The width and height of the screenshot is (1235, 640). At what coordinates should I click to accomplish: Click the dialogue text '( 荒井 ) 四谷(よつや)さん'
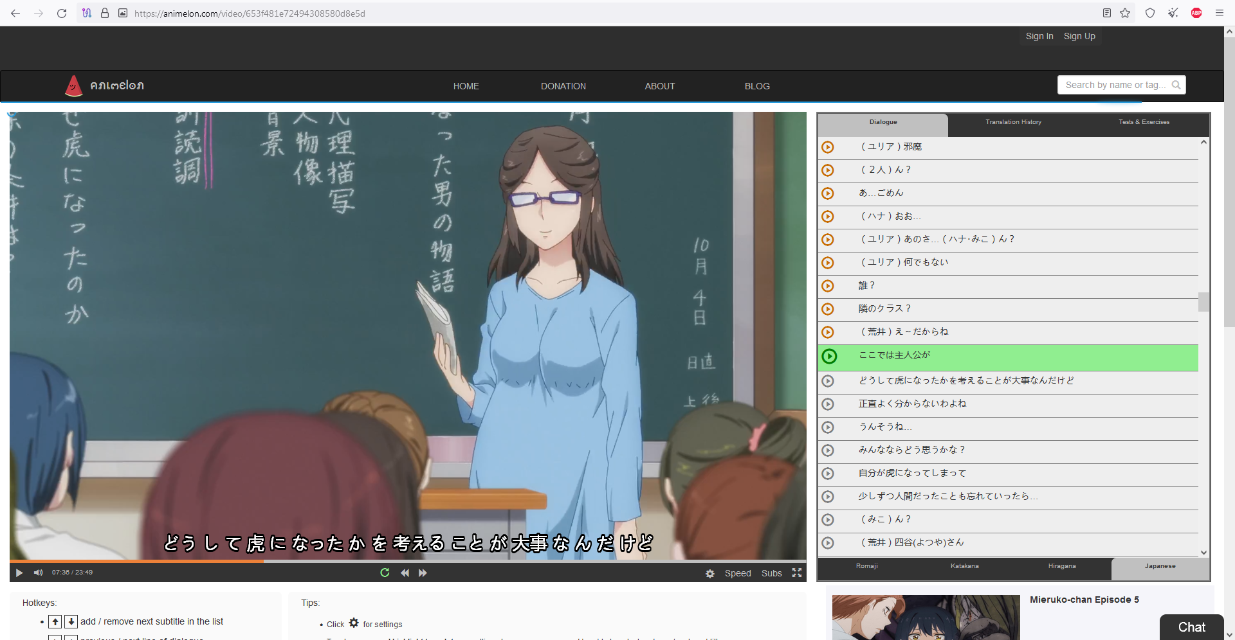click(x=912, y=542)
